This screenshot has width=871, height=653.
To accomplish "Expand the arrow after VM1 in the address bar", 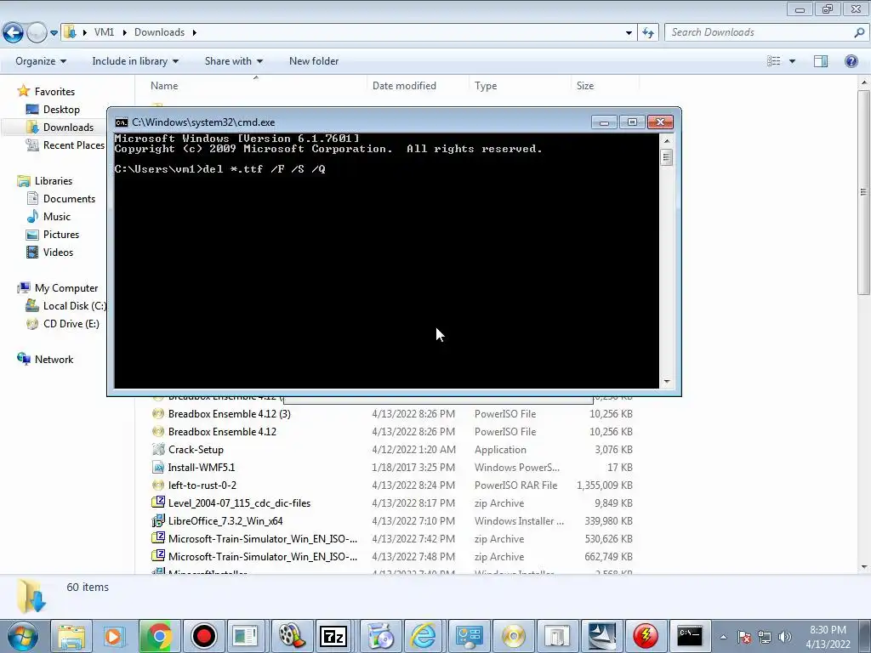I will click(x=124, y=32).
